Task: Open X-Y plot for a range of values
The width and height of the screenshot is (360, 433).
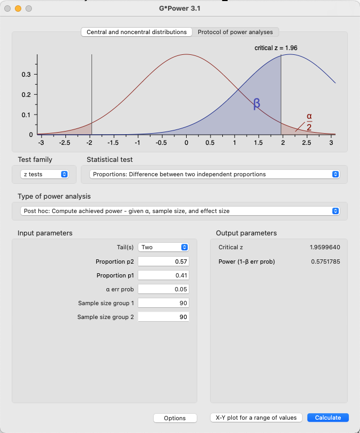Action: [256, 418]
